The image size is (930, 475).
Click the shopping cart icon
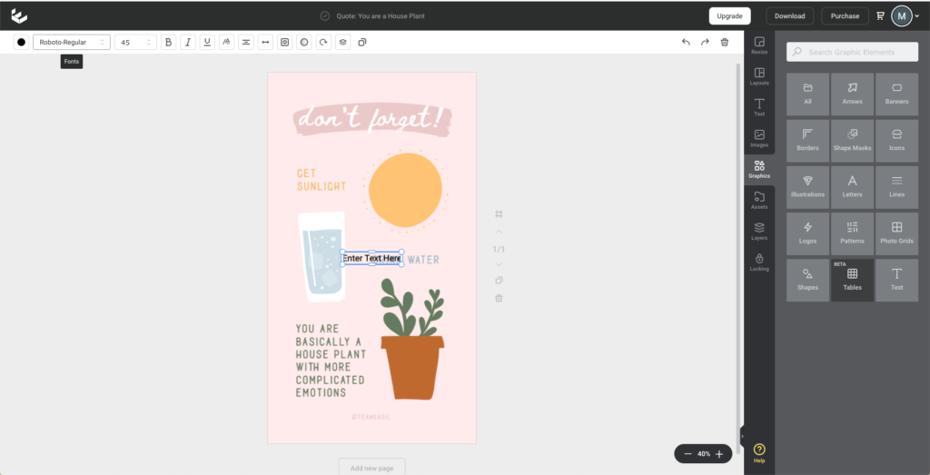click(x=880, y=15)
